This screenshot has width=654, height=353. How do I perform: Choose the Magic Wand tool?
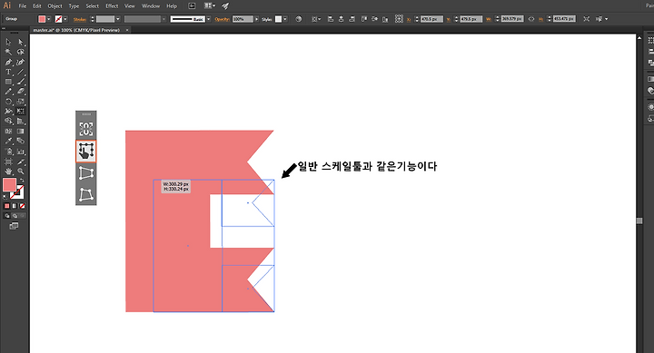coord(8,52)
